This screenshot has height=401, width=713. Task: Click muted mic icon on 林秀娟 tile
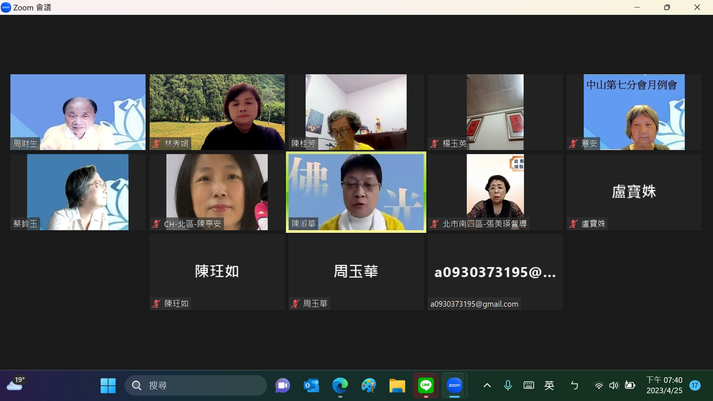click(156, 144)
